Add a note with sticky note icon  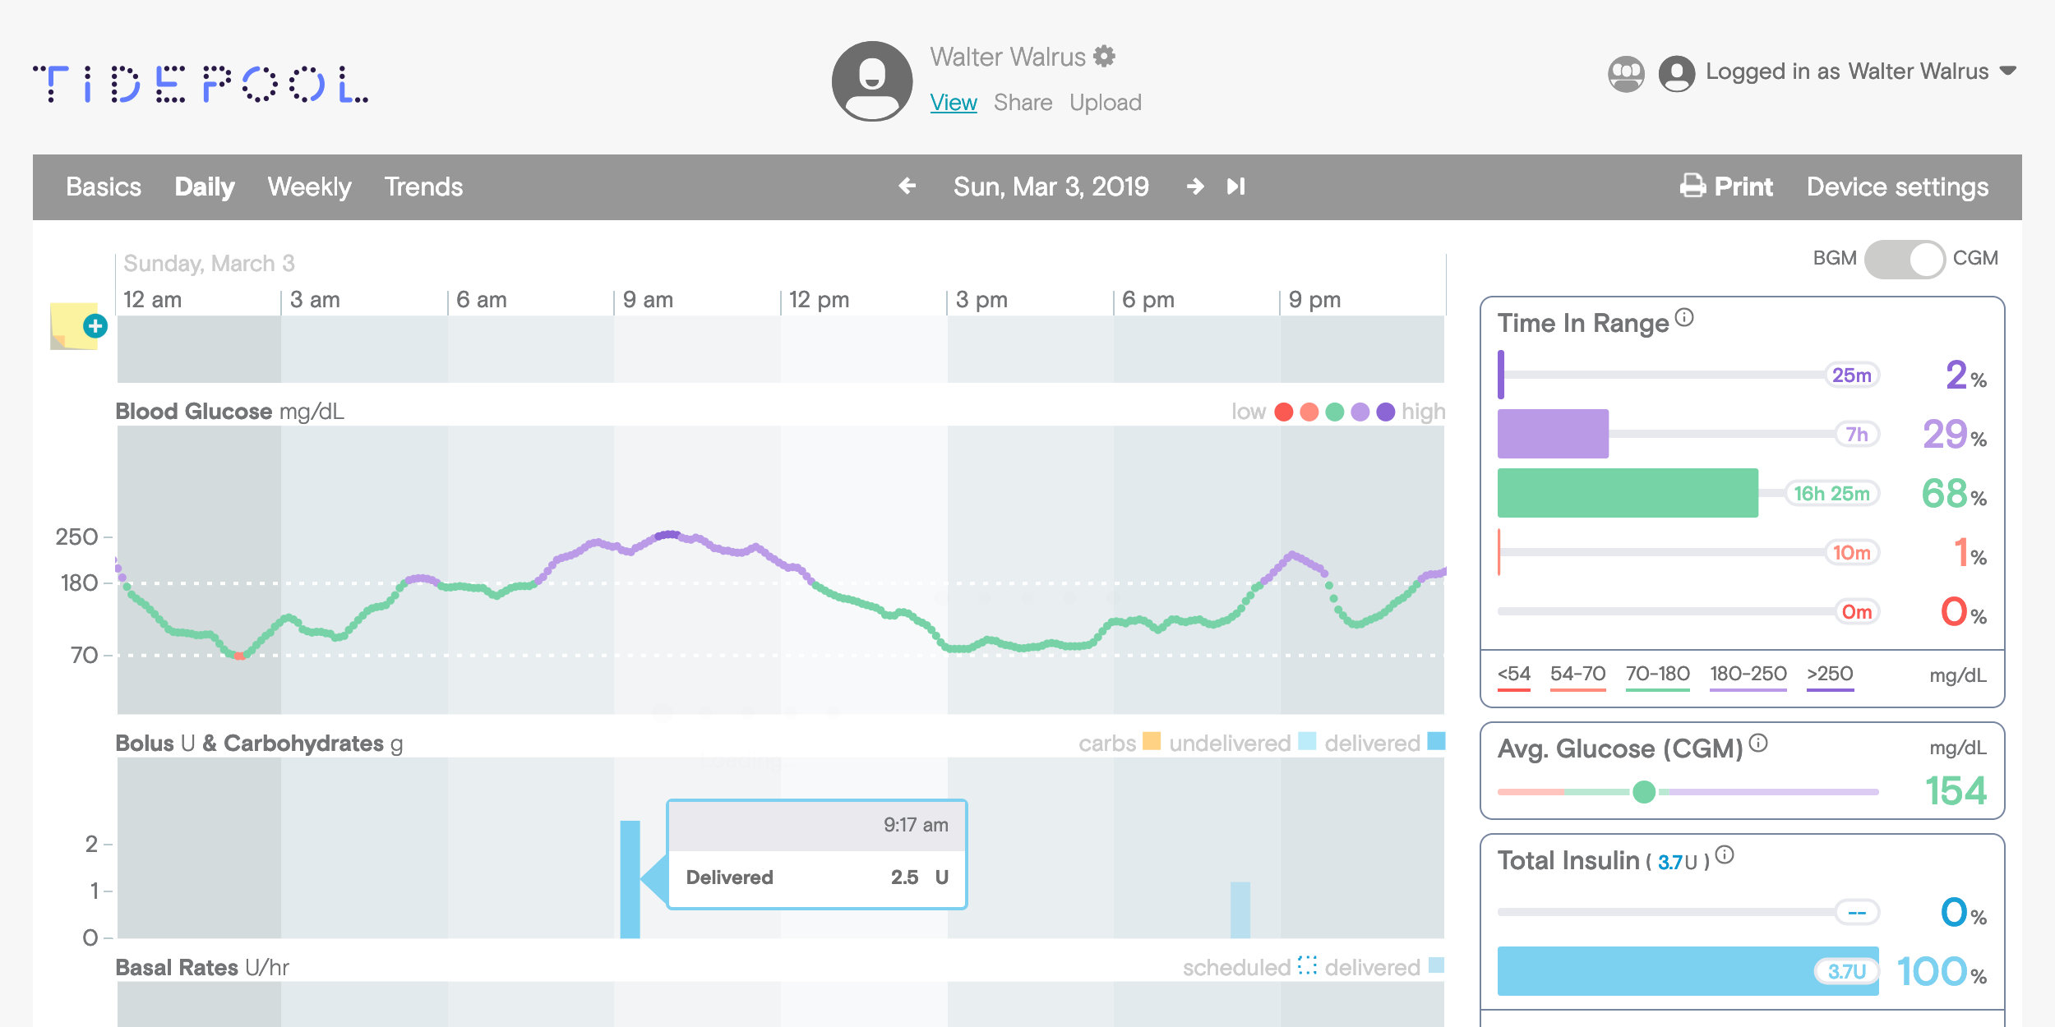[76, 327]
